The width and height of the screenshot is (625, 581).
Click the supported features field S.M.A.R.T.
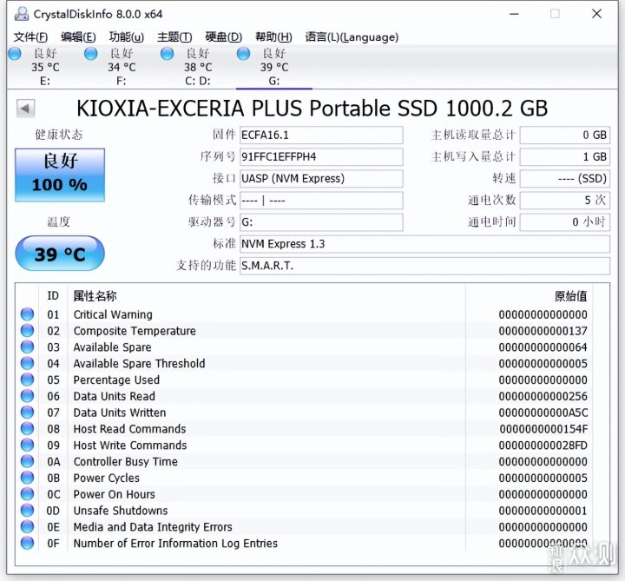pyautogui.click(x=424, y=266)
